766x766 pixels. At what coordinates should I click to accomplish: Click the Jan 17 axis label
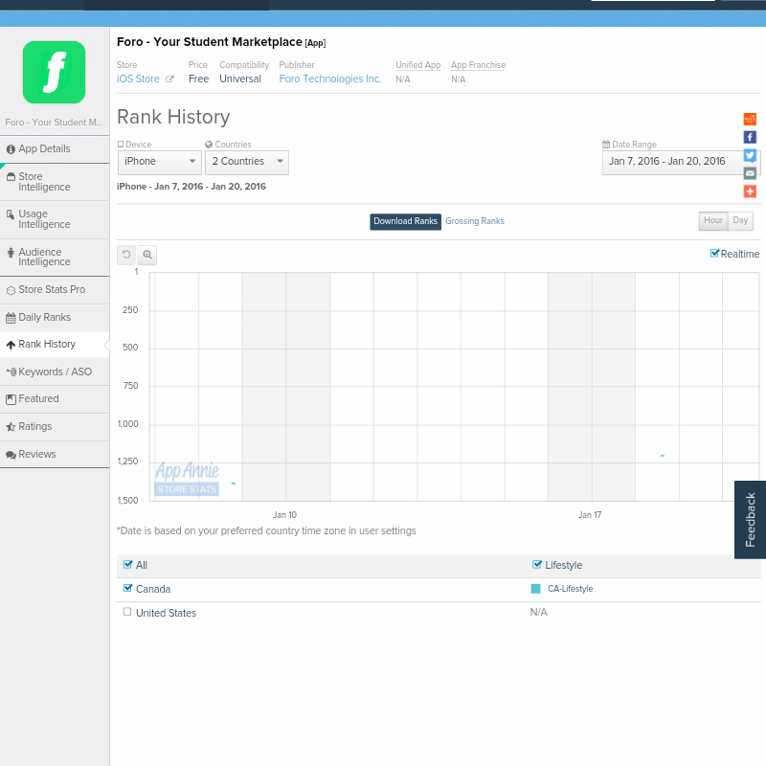590,515
